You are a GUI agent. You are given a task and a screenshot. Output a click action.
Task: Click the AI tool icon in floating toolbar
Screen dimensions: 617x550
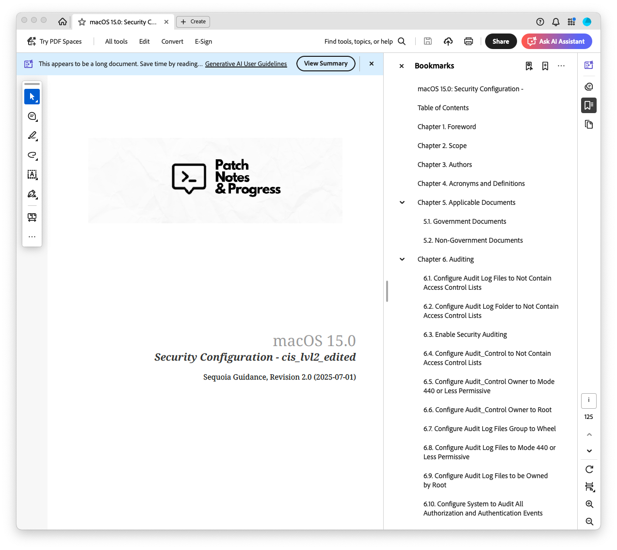pyautogui.click(x=32, y=217)
